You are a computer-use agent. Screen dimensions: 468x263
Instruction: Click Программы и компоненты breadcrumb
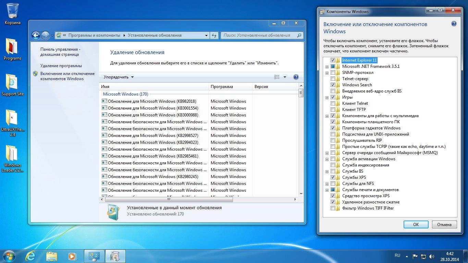(x=94, y=35)
